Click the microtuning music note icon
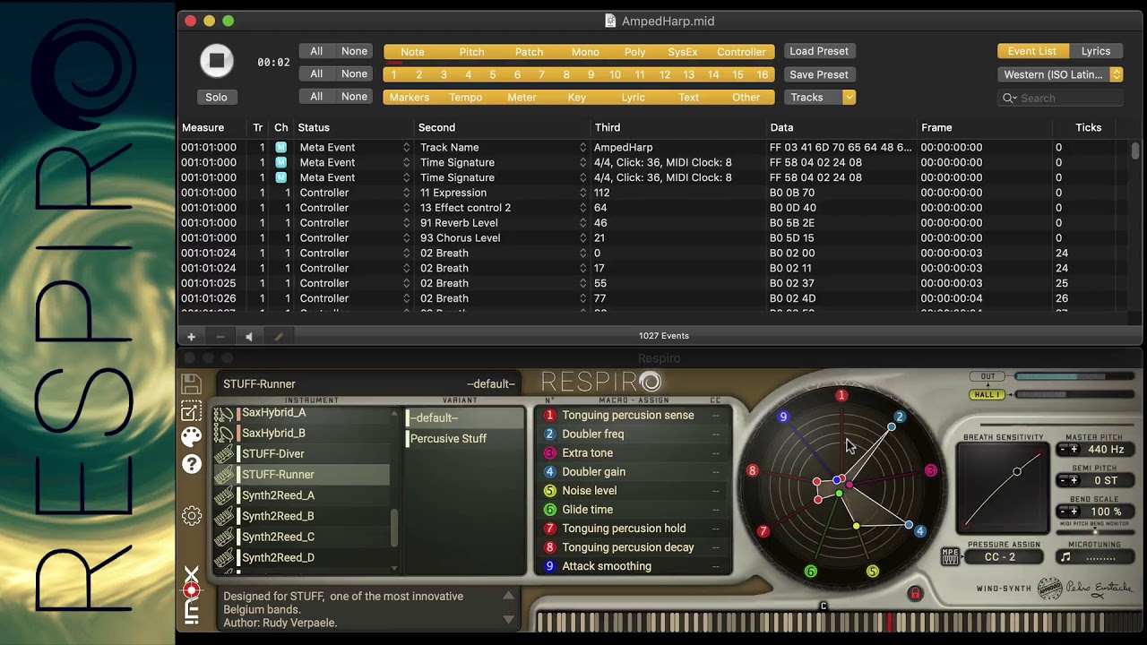Screen dimensions: 1147x645 coord(1065,557)
